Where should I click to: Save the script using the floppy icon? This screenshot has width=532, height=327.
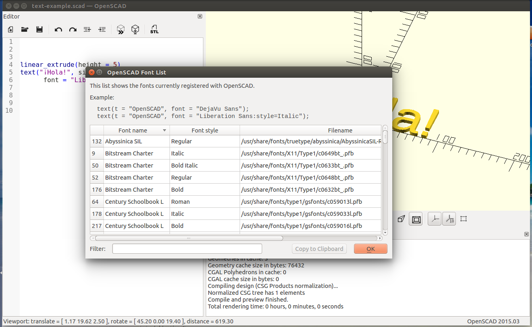pos(39,29)
